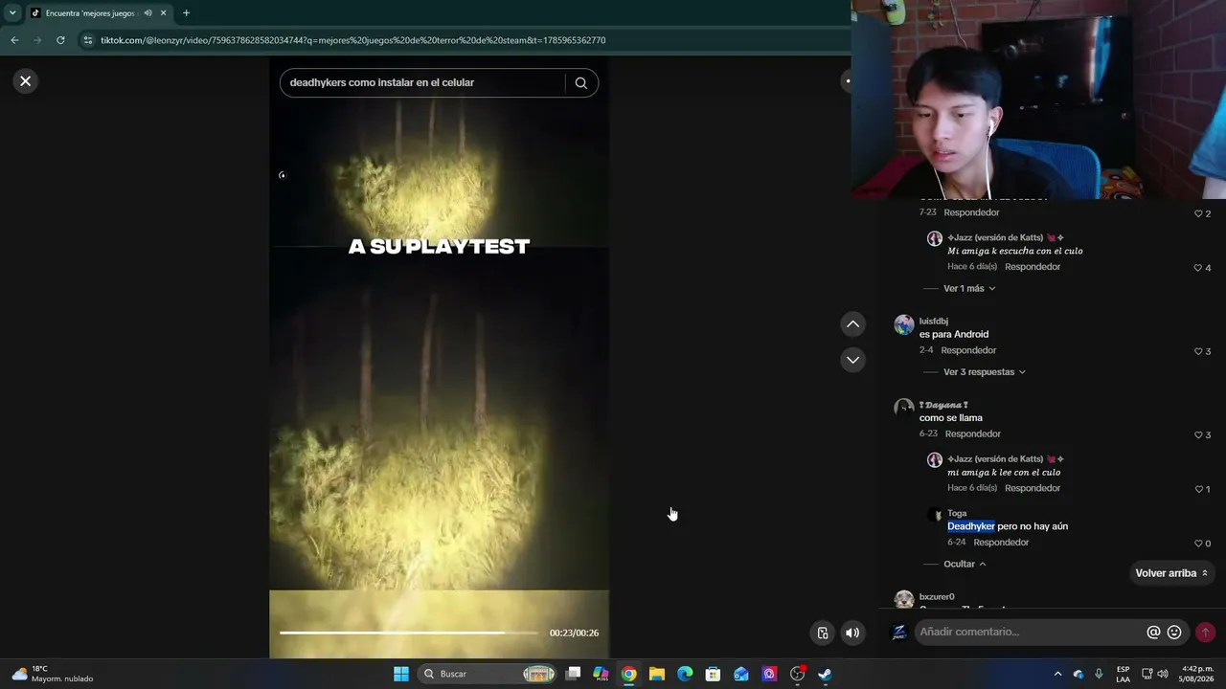
Task: Click the browser address bar URL
Action: click(353, 40)
